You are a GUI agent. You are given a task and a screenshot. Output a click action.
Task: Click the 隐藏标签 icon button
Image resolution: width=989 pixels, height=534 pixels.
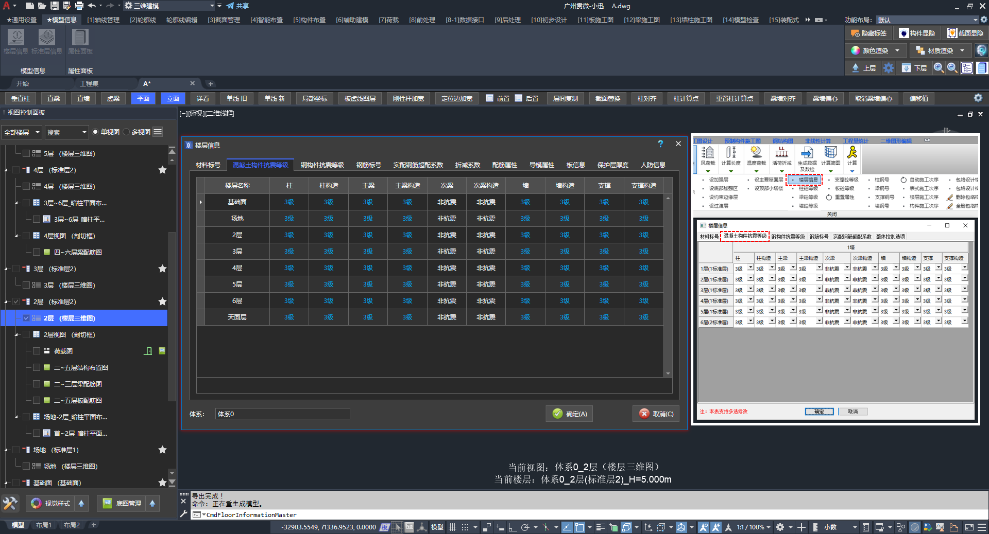point(868,33)
